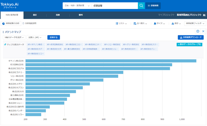Click the Tokkyo.Ai logo

point(10,5)
